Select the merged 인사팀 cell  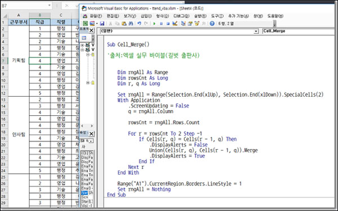click(19, 135)
